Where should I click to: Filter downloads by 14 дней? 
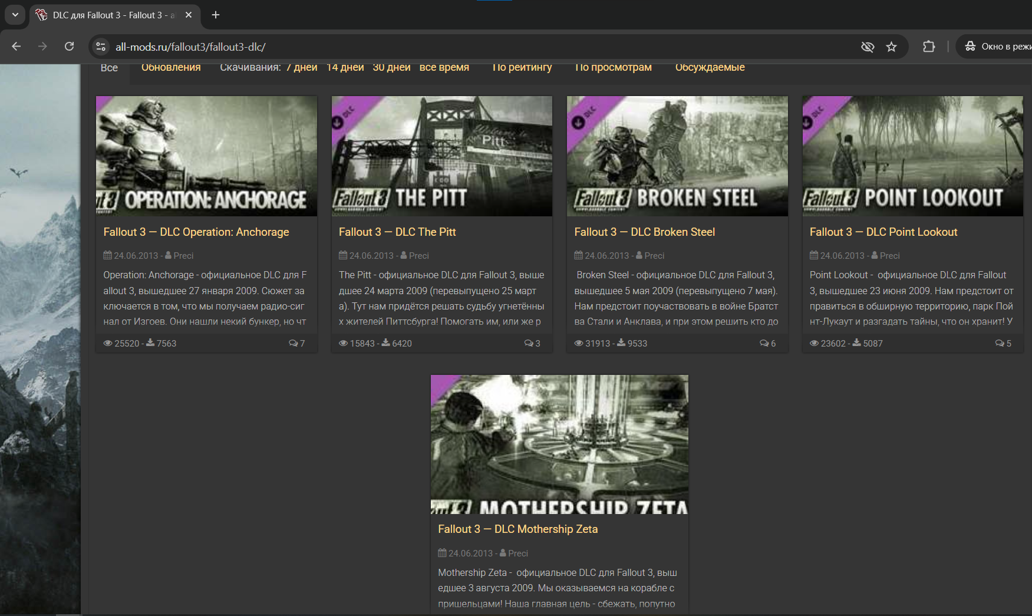pyautogui.click(x=345, y=67)
